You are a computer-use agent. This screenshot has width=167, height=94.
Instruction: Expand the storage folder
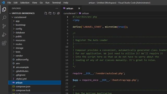[x=14, y=48]
